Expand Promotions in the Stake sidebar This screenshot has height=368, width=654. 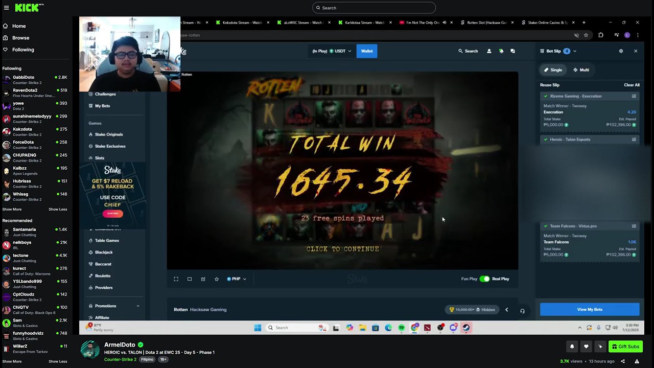(x=138, y=306)
